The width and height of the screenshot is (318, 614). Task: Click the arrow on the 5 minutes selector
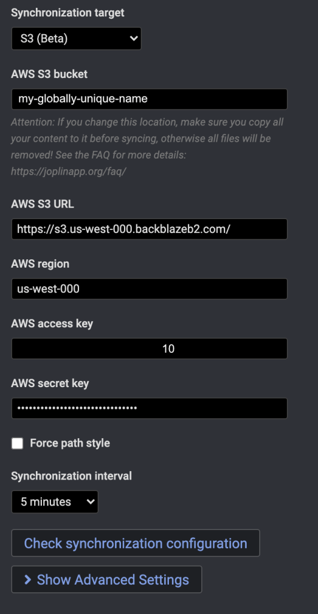point(90,502)
